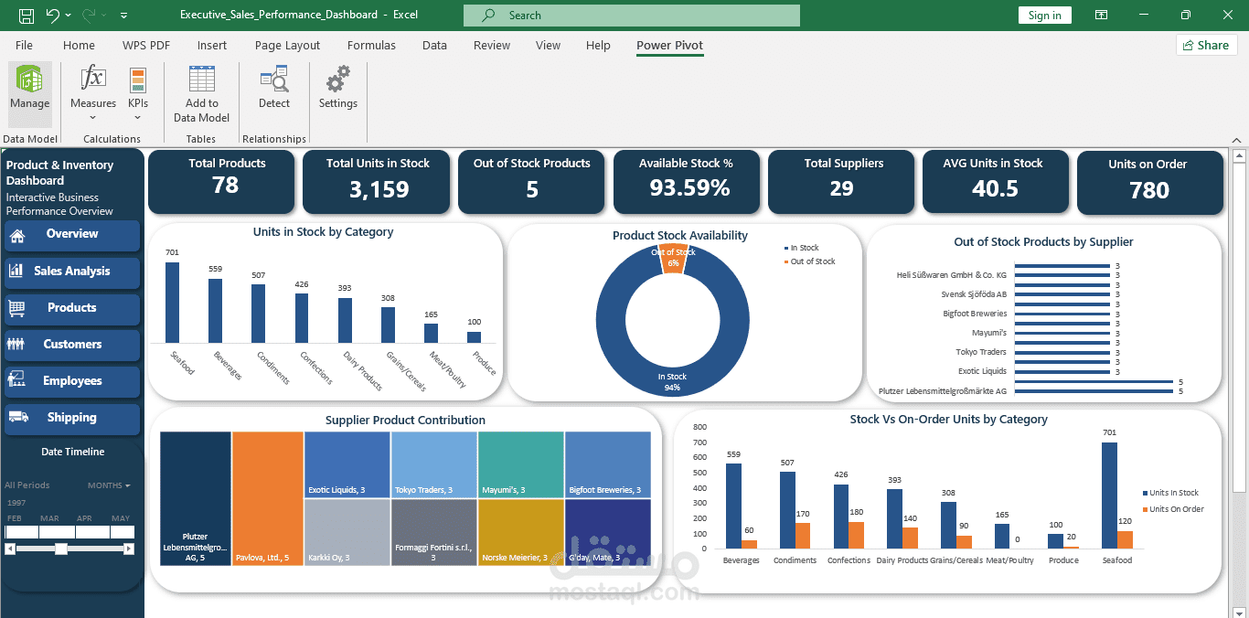Expand the Undo history dropdown arrow

(69, 16)
